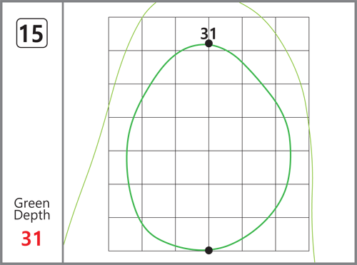Click the sixth-row cell in the leftmost column
Viewport: 357px width, 265px height.
tap(126, 201)
